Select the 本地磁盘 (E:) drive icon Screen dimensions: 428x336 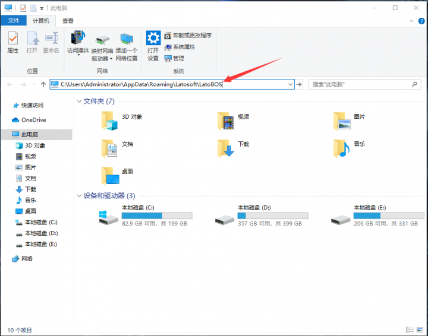point(341,220)
